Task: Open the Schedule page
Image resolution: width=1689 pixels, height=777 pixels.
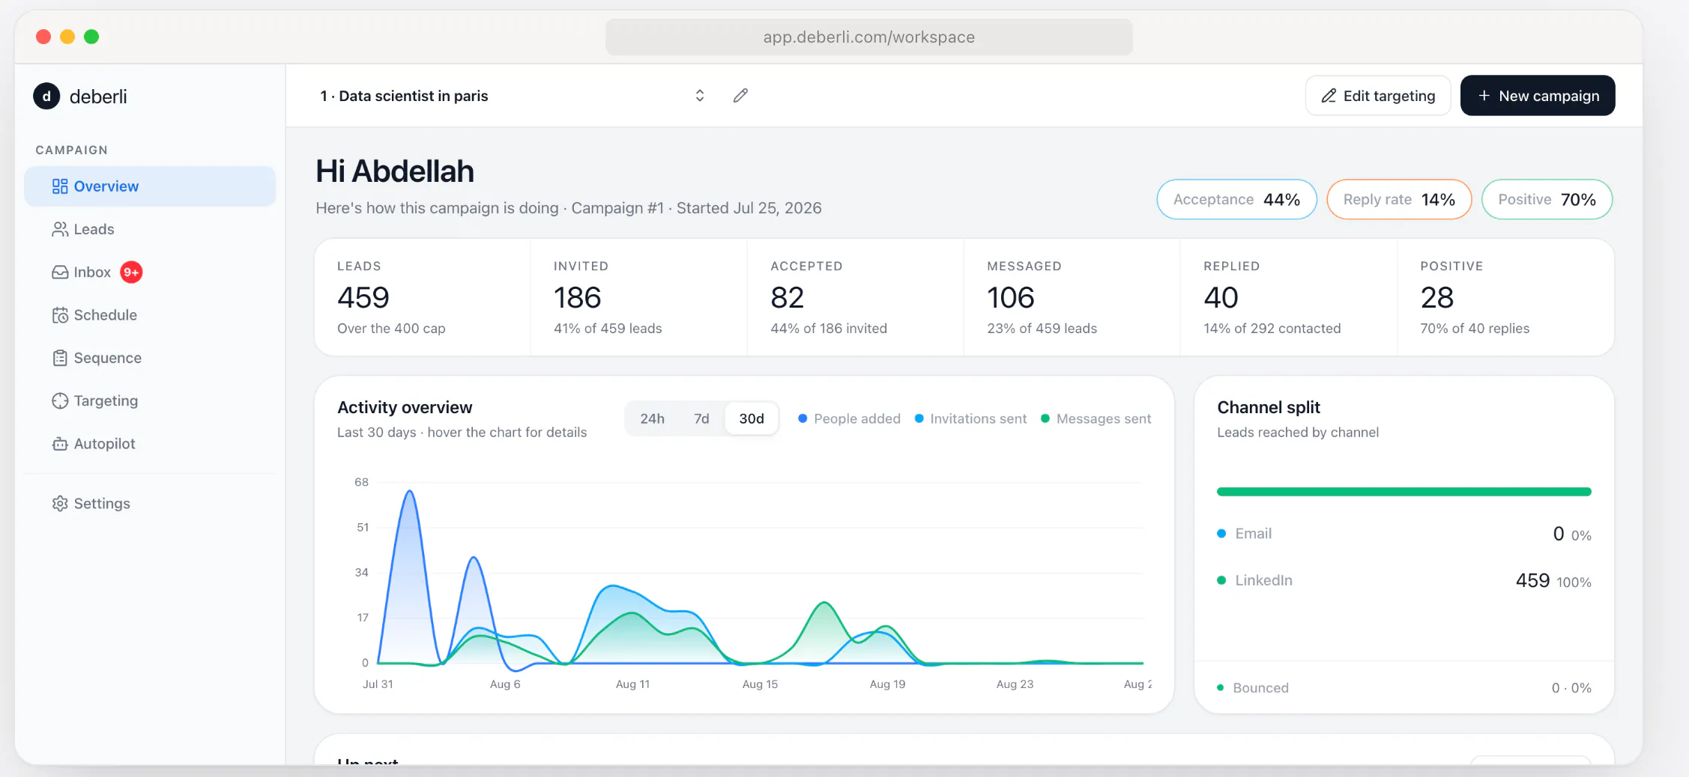Action: (x=150, y=315)
